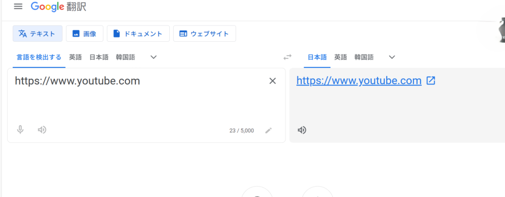Select 言語を検出する source tab

(39, 57)
